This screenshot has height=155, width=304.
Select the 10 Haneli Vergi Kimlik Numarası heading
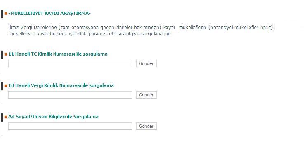click(x=61, y=85)
